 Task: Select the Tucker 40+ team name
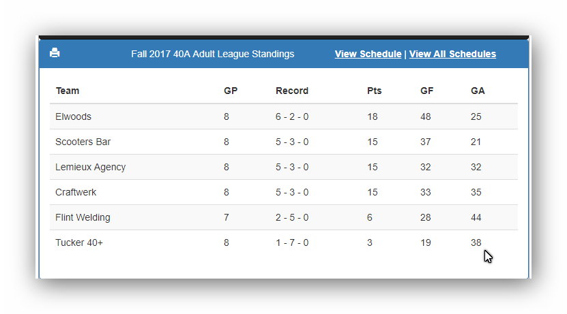click(79, 242)
